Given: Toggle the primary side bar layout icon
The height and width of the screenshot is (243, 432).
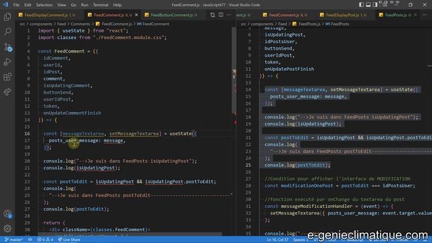Looking at the screenshot, I should click(361, 5).
